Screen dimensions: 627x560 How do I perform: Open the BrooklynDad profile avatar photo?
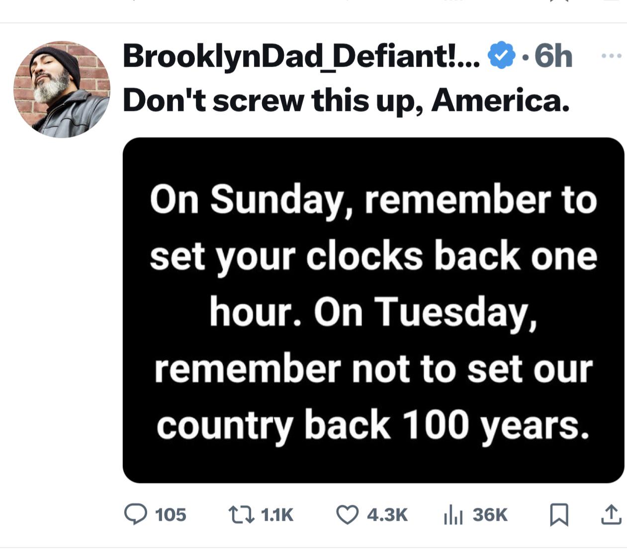click(x=62, y=90)
